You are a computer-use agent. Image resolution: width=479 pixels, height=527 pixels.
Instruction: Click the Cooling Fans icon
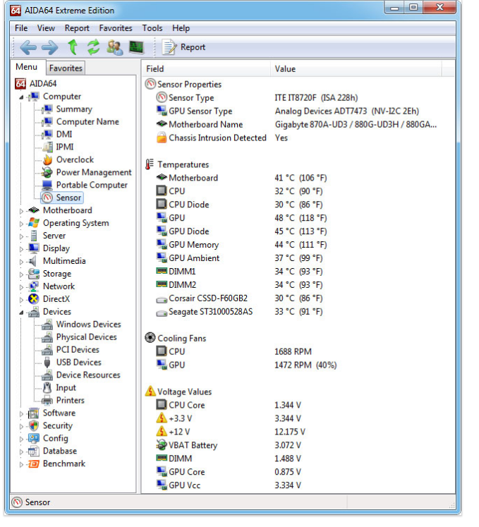click(150, 338)
